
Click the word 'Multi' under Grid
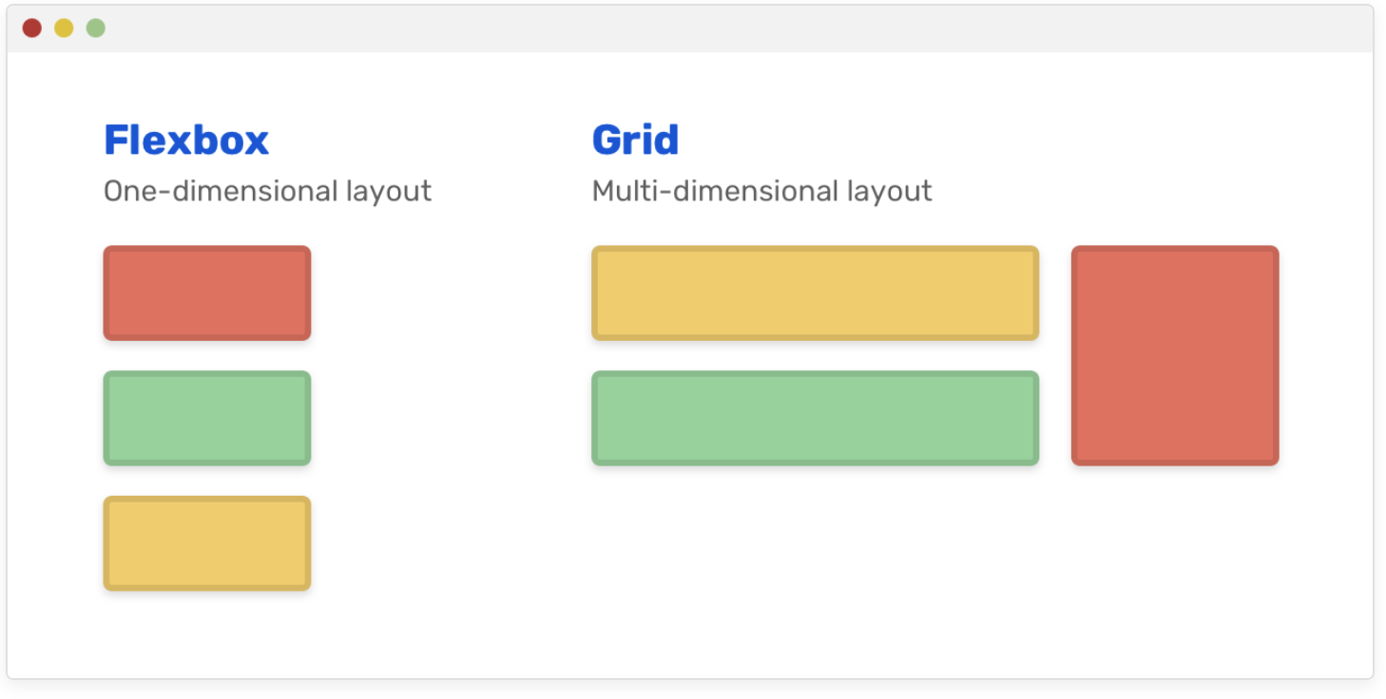pyautogui.click(x=621, y=192)
